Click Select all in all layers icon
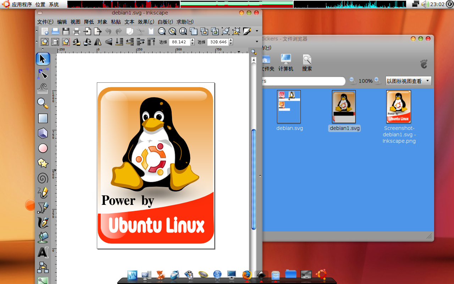This screenshot has height=284, width=454. pyautogui.click(x=55, y=42)
